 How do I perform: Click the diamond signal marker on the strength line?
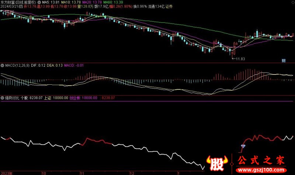243,146
